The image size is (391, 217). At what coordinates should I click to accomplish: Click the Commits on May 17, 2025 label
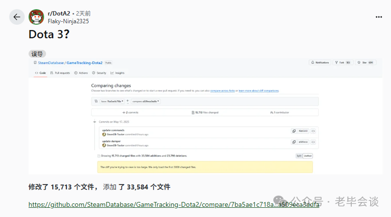[114, 122]
